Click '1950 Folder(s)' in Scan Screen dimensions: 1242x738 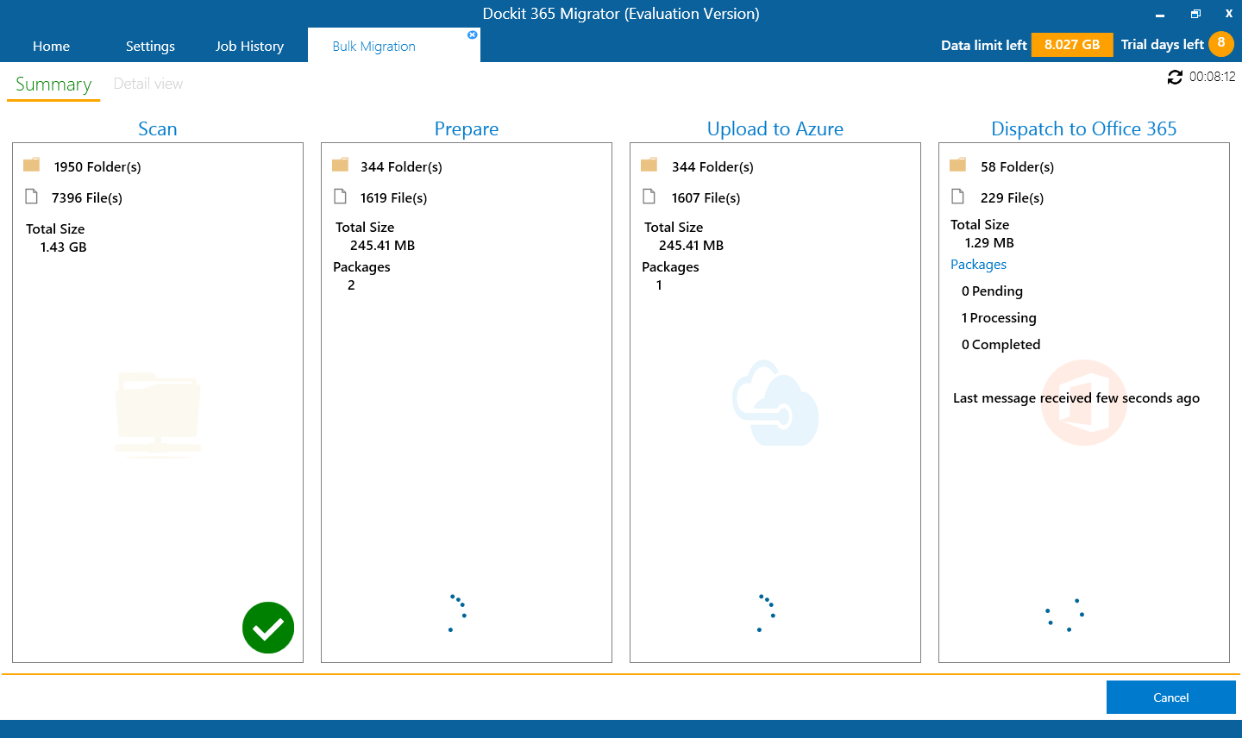pyautogui.click(x=97, y=166)
